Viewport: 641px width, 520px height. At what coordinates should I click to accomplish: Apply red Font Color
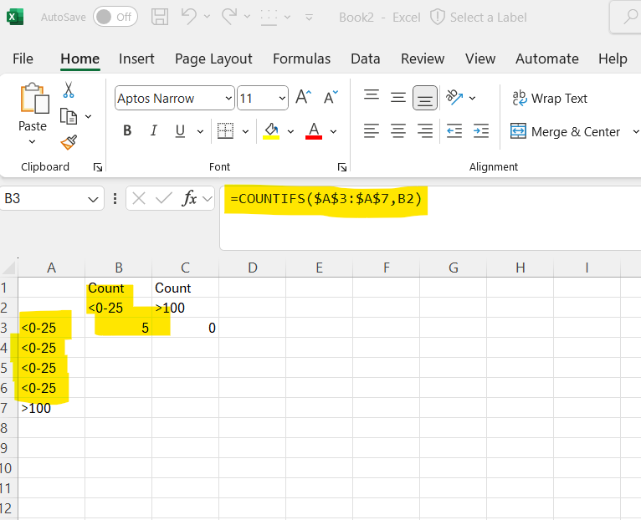tap(314, 131)
